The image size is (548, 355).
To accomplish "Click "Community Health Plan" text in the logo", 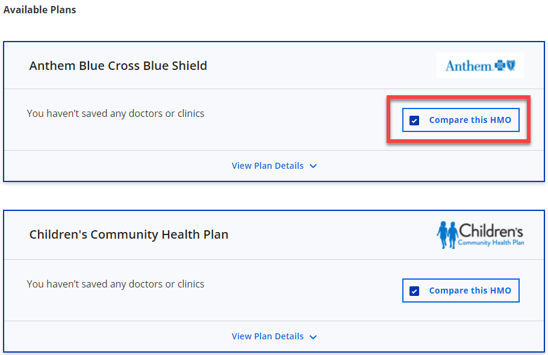I will (x=491, y=242).
